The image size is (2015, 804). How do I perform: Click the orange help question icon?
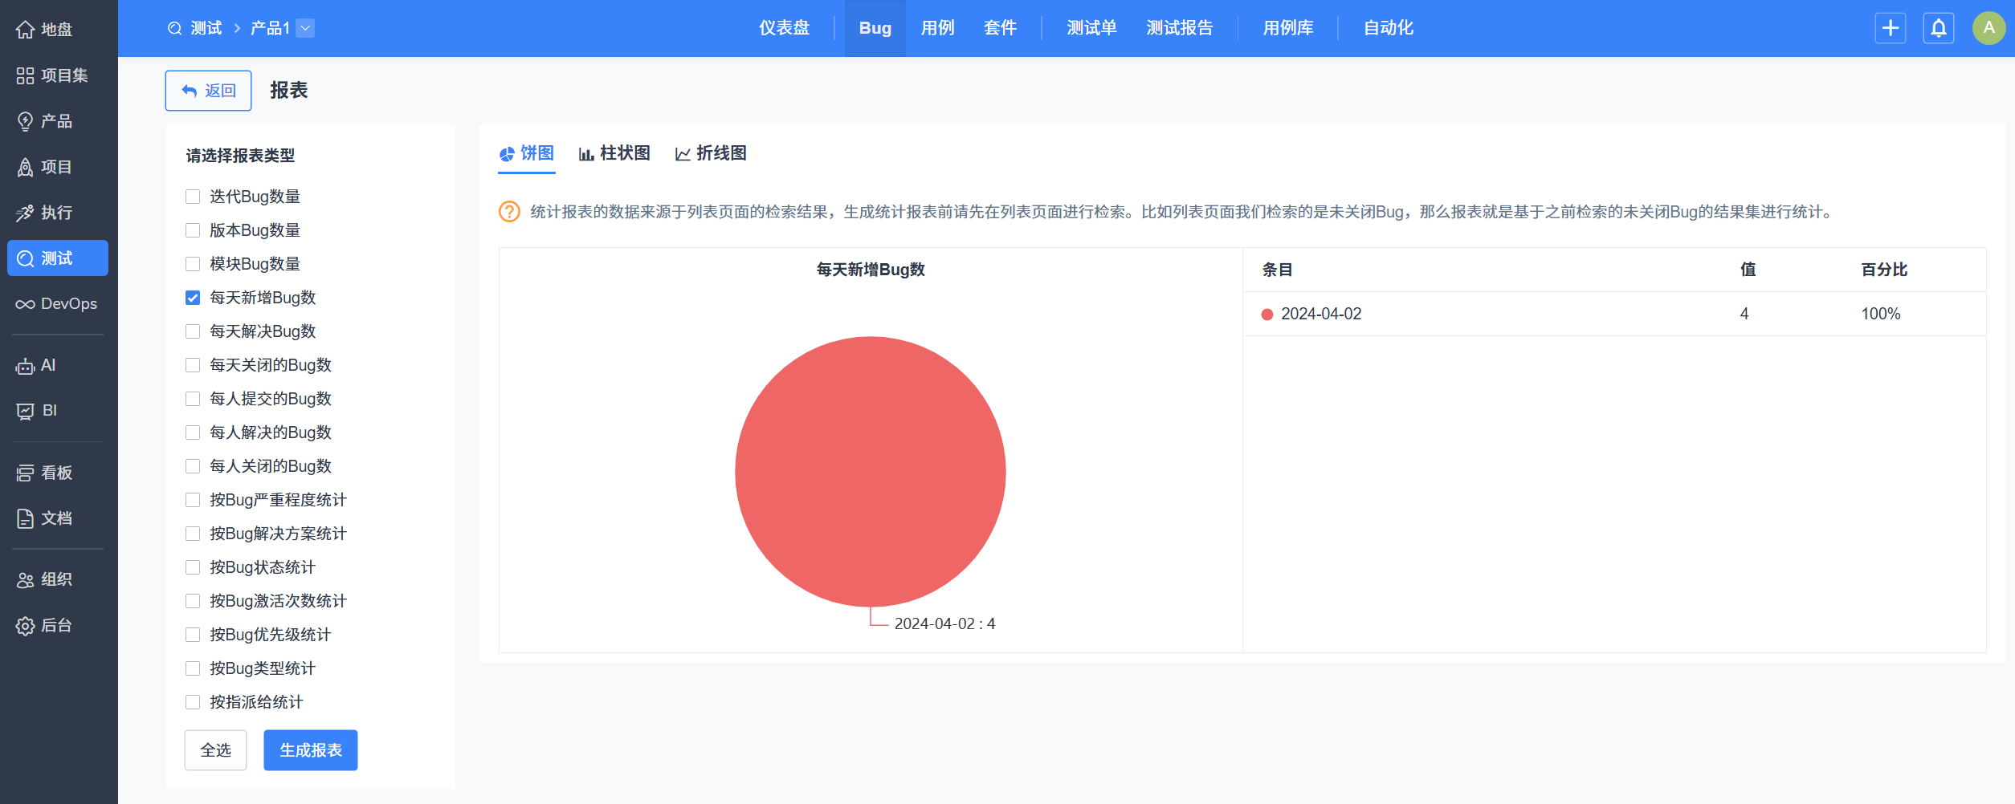click(509, 212)
